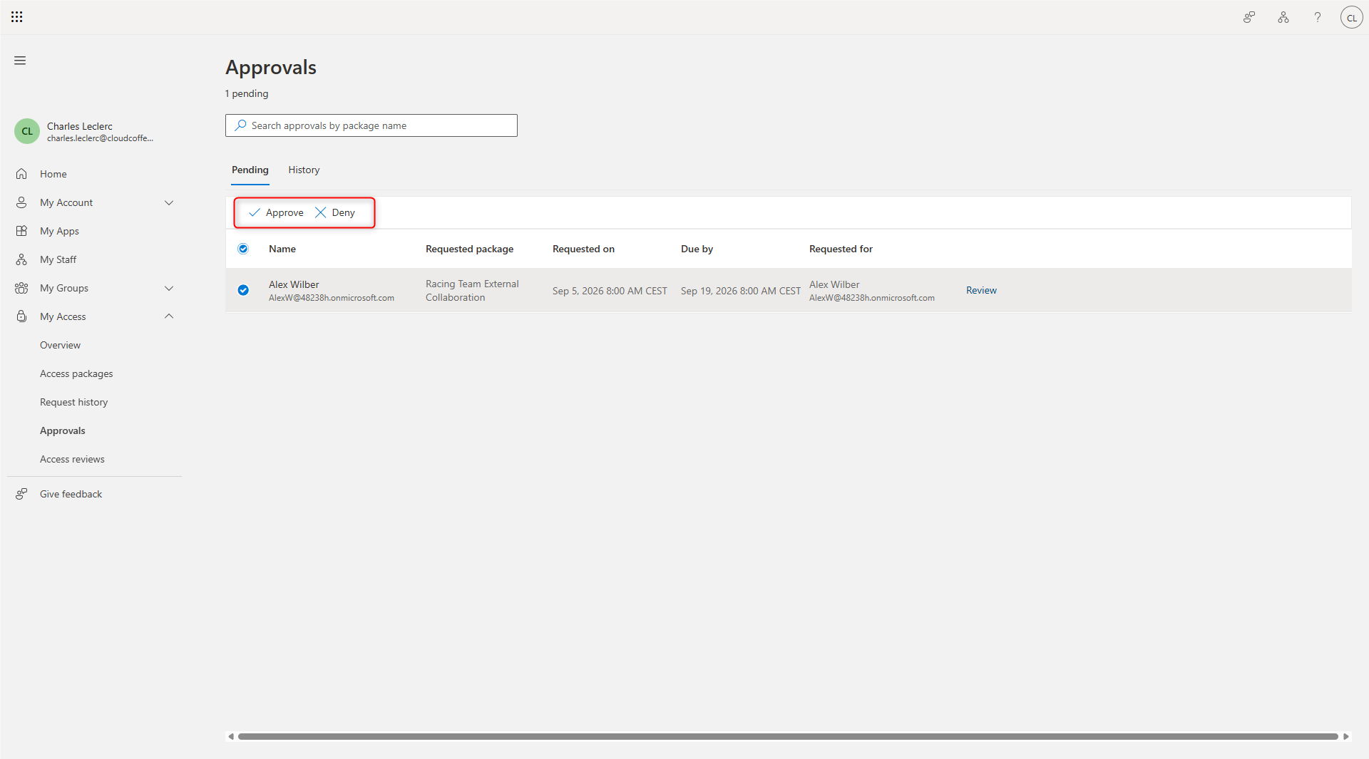The height and width of the screenshot is (759, 1369).
Task: Open the CL account avatar top right
Action: pyautogui.click(x=1352, y=18)
